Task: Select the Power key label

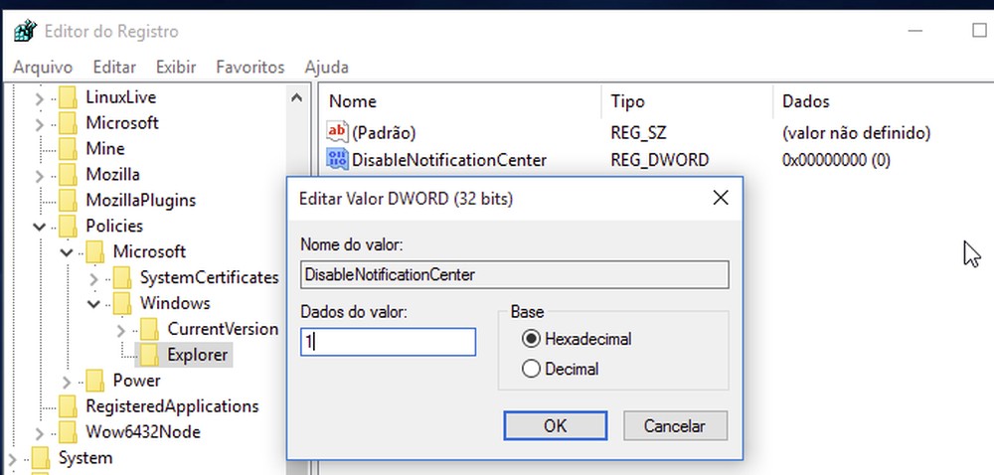Action: click(136, 380)
